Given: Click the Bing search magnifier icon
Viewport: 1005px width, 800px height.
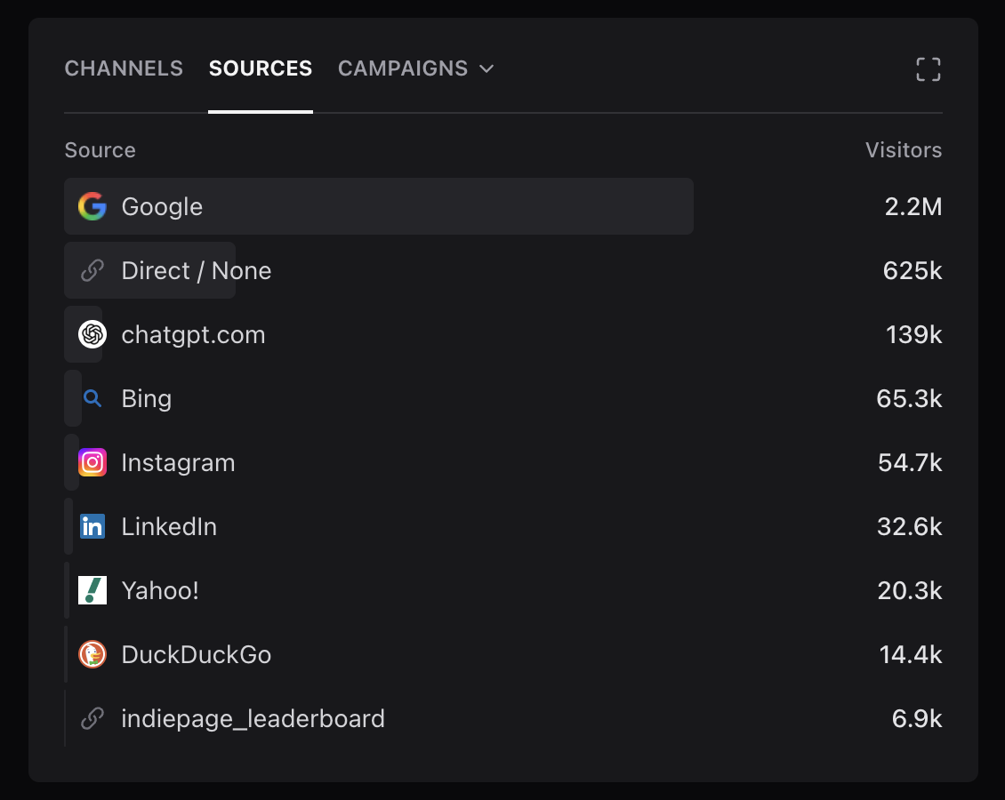Looking at the screenshot, I should pyautogui.click(x=92, y=399).
